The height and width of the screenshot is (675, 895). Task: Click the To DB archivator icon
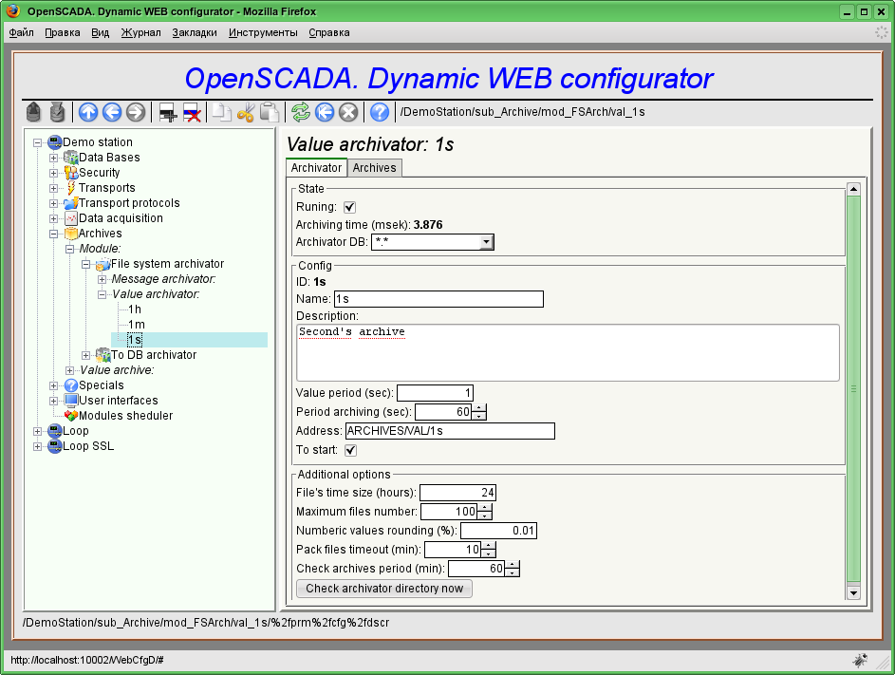[103, 355]
